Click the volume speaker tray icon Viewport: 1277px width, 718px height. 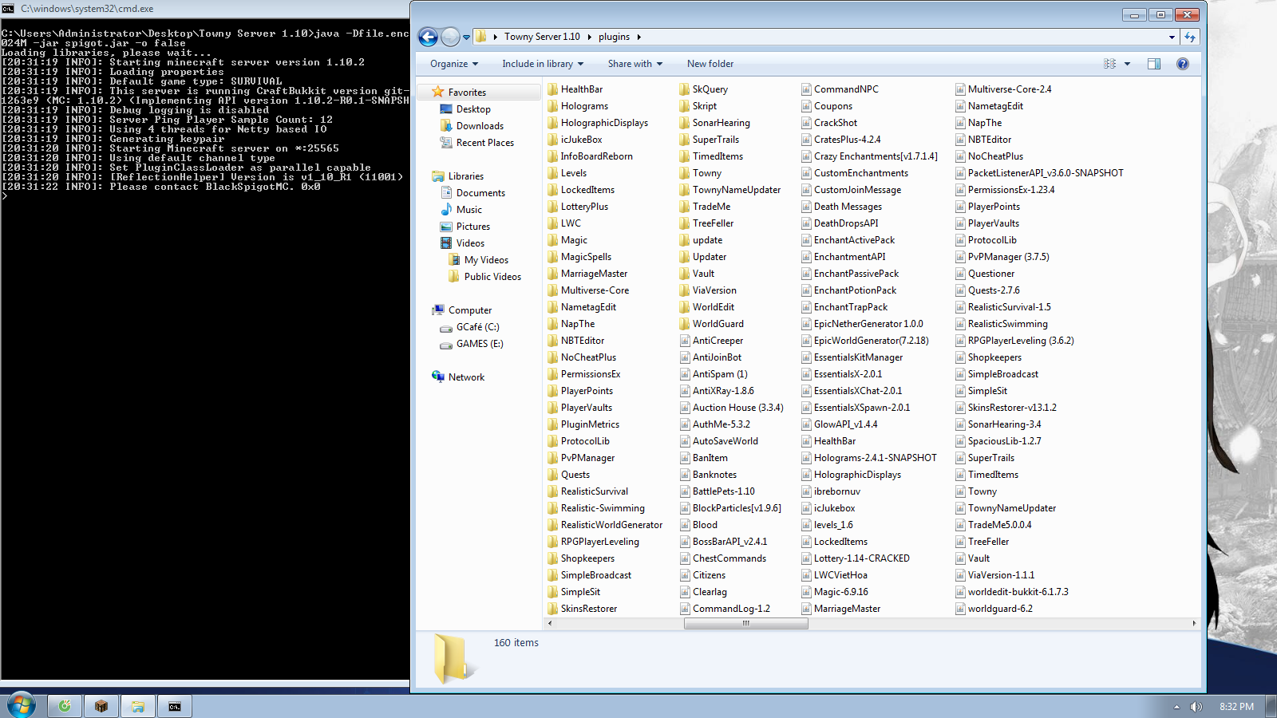point(1196,707)
